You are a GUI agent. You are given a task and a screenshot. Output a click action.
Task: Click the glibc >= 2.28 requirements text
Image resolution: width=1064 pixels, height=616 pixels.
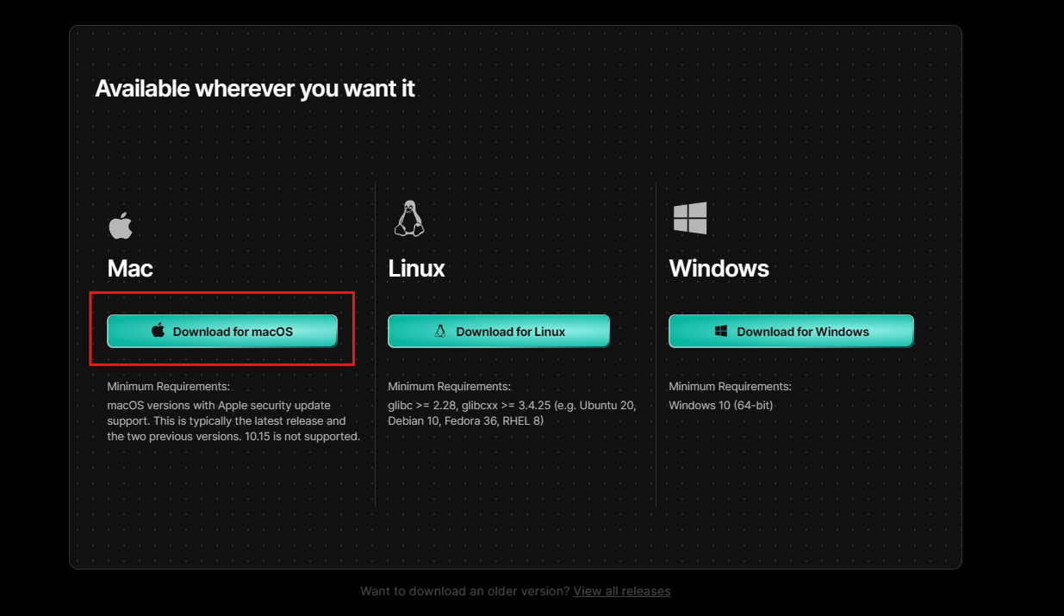[512, 413]
